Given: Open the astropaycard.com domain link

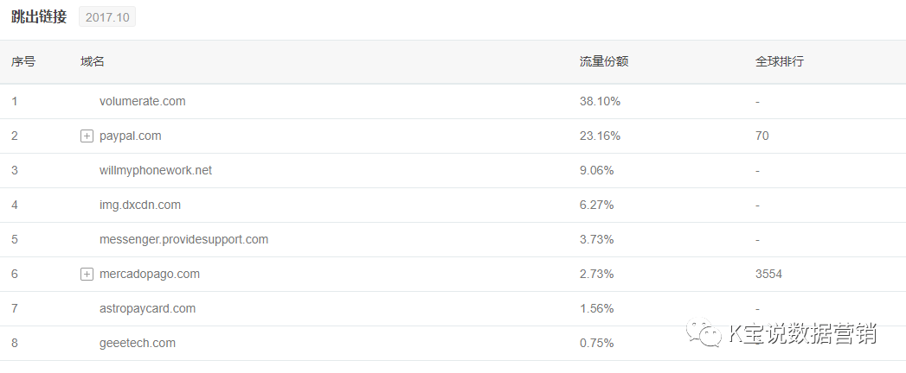Looking at the screenshot, I should point(147,308).
